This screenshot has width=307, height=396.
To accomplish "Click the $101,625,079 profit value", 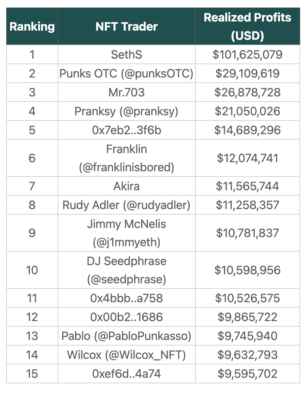I will [247, 55].
